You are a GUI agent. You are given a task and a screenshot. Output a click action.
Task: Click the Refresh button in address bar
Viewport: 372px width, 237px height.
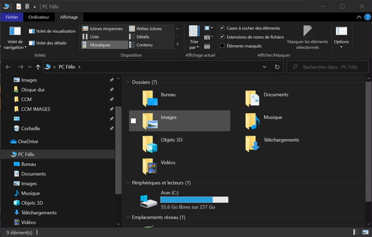277,67
